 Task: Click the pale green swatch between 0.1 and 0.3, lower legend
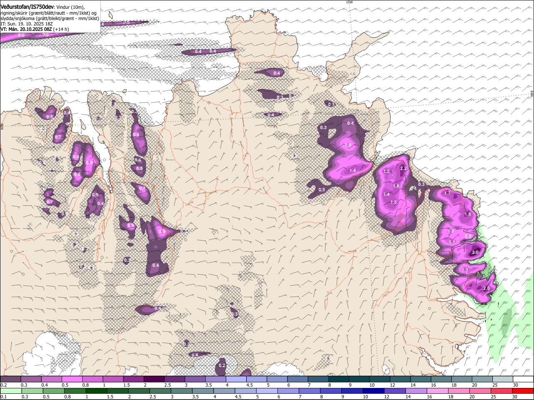(11, 391)
